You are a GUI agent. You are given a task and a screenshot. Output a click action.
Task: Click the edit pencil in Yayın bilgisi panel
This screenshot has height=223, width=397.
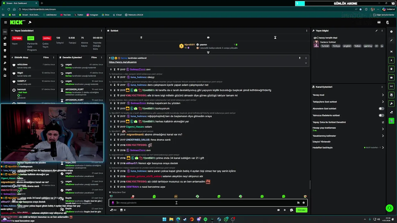[x=377, y=31]
